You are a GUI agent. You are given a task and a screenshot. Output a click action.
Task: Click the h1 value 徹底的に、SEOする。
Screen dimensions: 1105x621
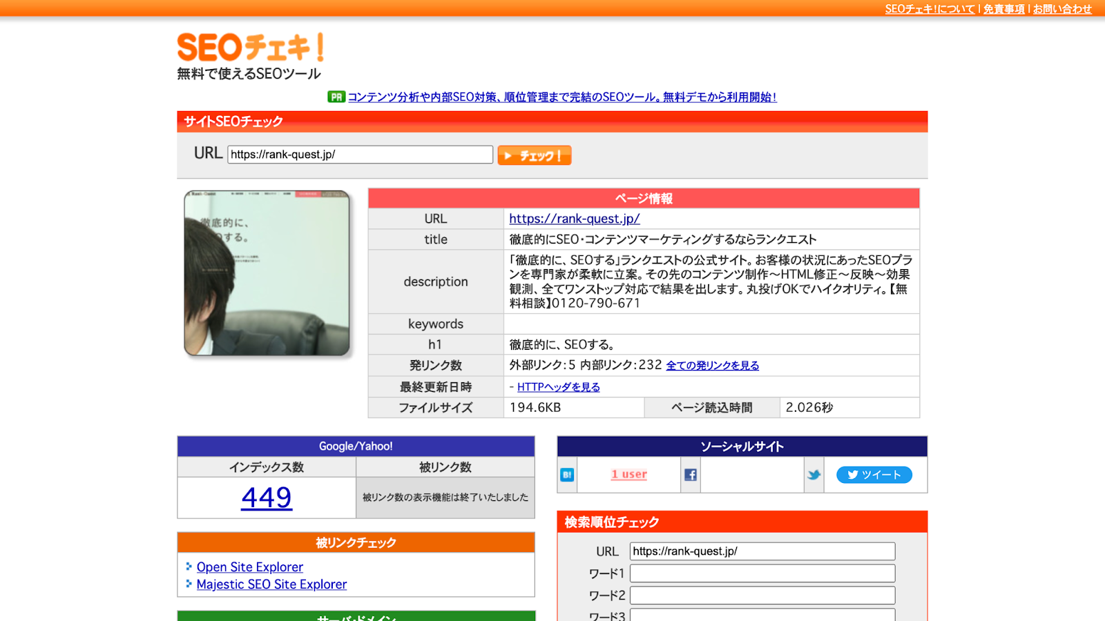click(x=562, y=345)
